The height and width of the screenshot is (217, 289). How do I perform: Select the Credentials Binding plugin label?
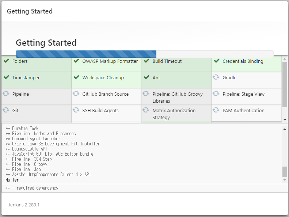click(x=243, y=61)
